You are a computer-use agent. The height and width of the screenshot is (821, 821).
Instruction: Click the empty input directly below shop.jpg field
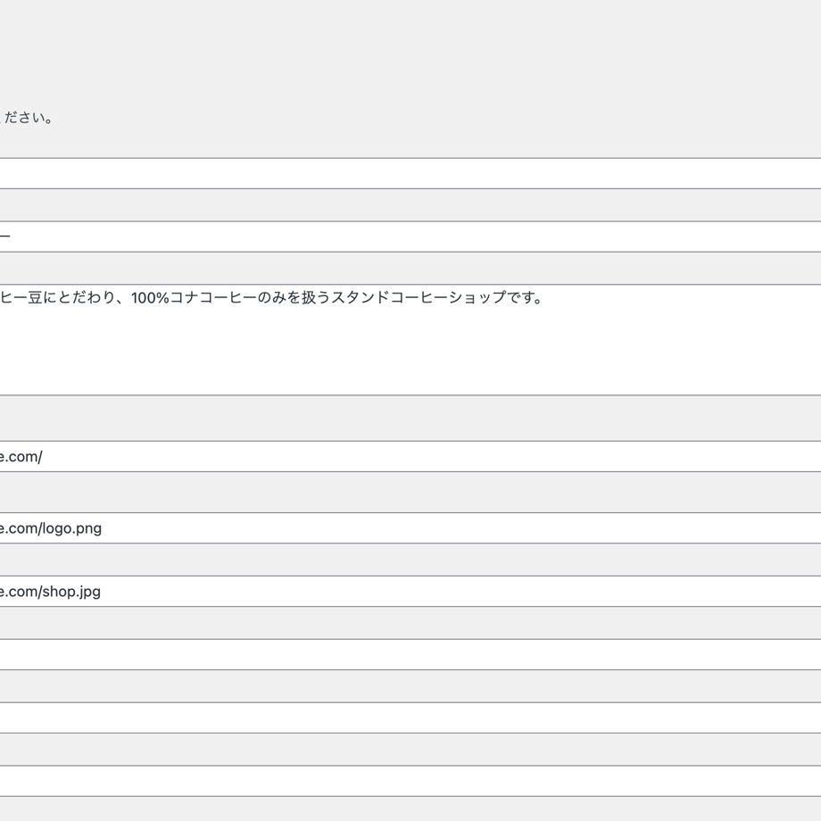tap(410, 654)
